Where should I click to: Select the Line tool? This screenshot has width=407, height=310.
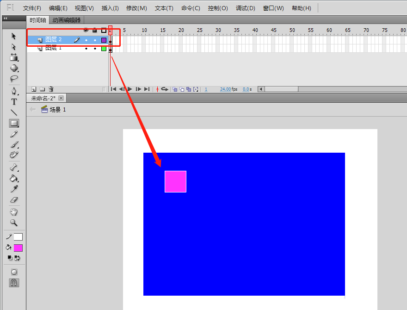pos(14,112)
